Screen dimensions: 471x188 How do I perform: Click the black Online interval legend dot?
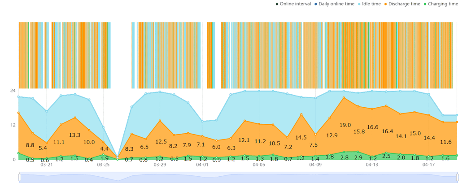pyautogui.click(x=277, y=4)
